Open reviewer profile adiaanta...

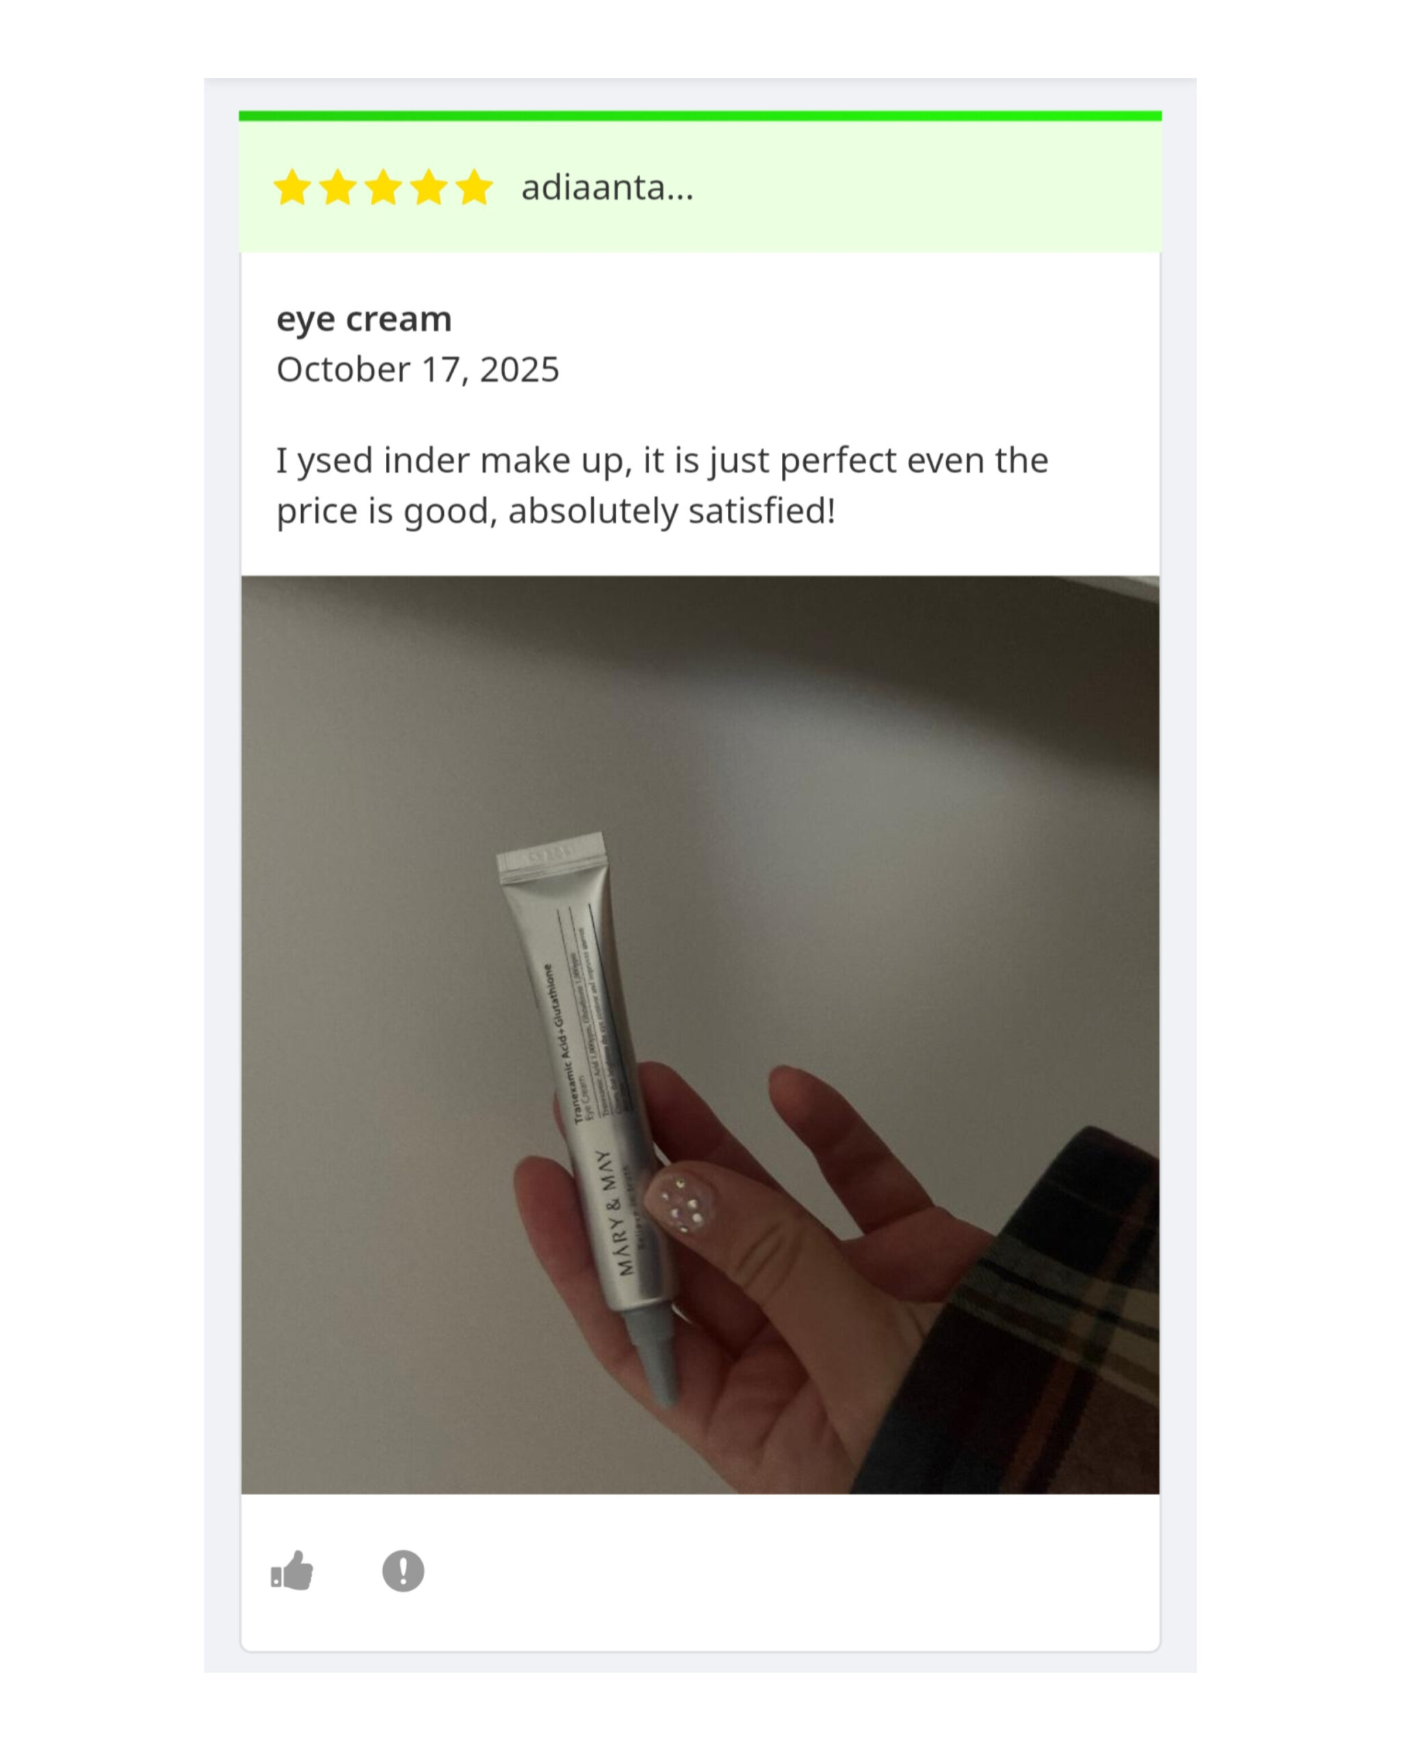607,187
